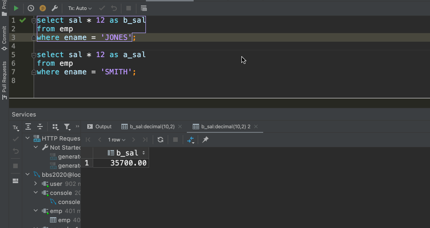Click Collapse All icon in Services toolbar
The image size is (430, 228).
40,126
